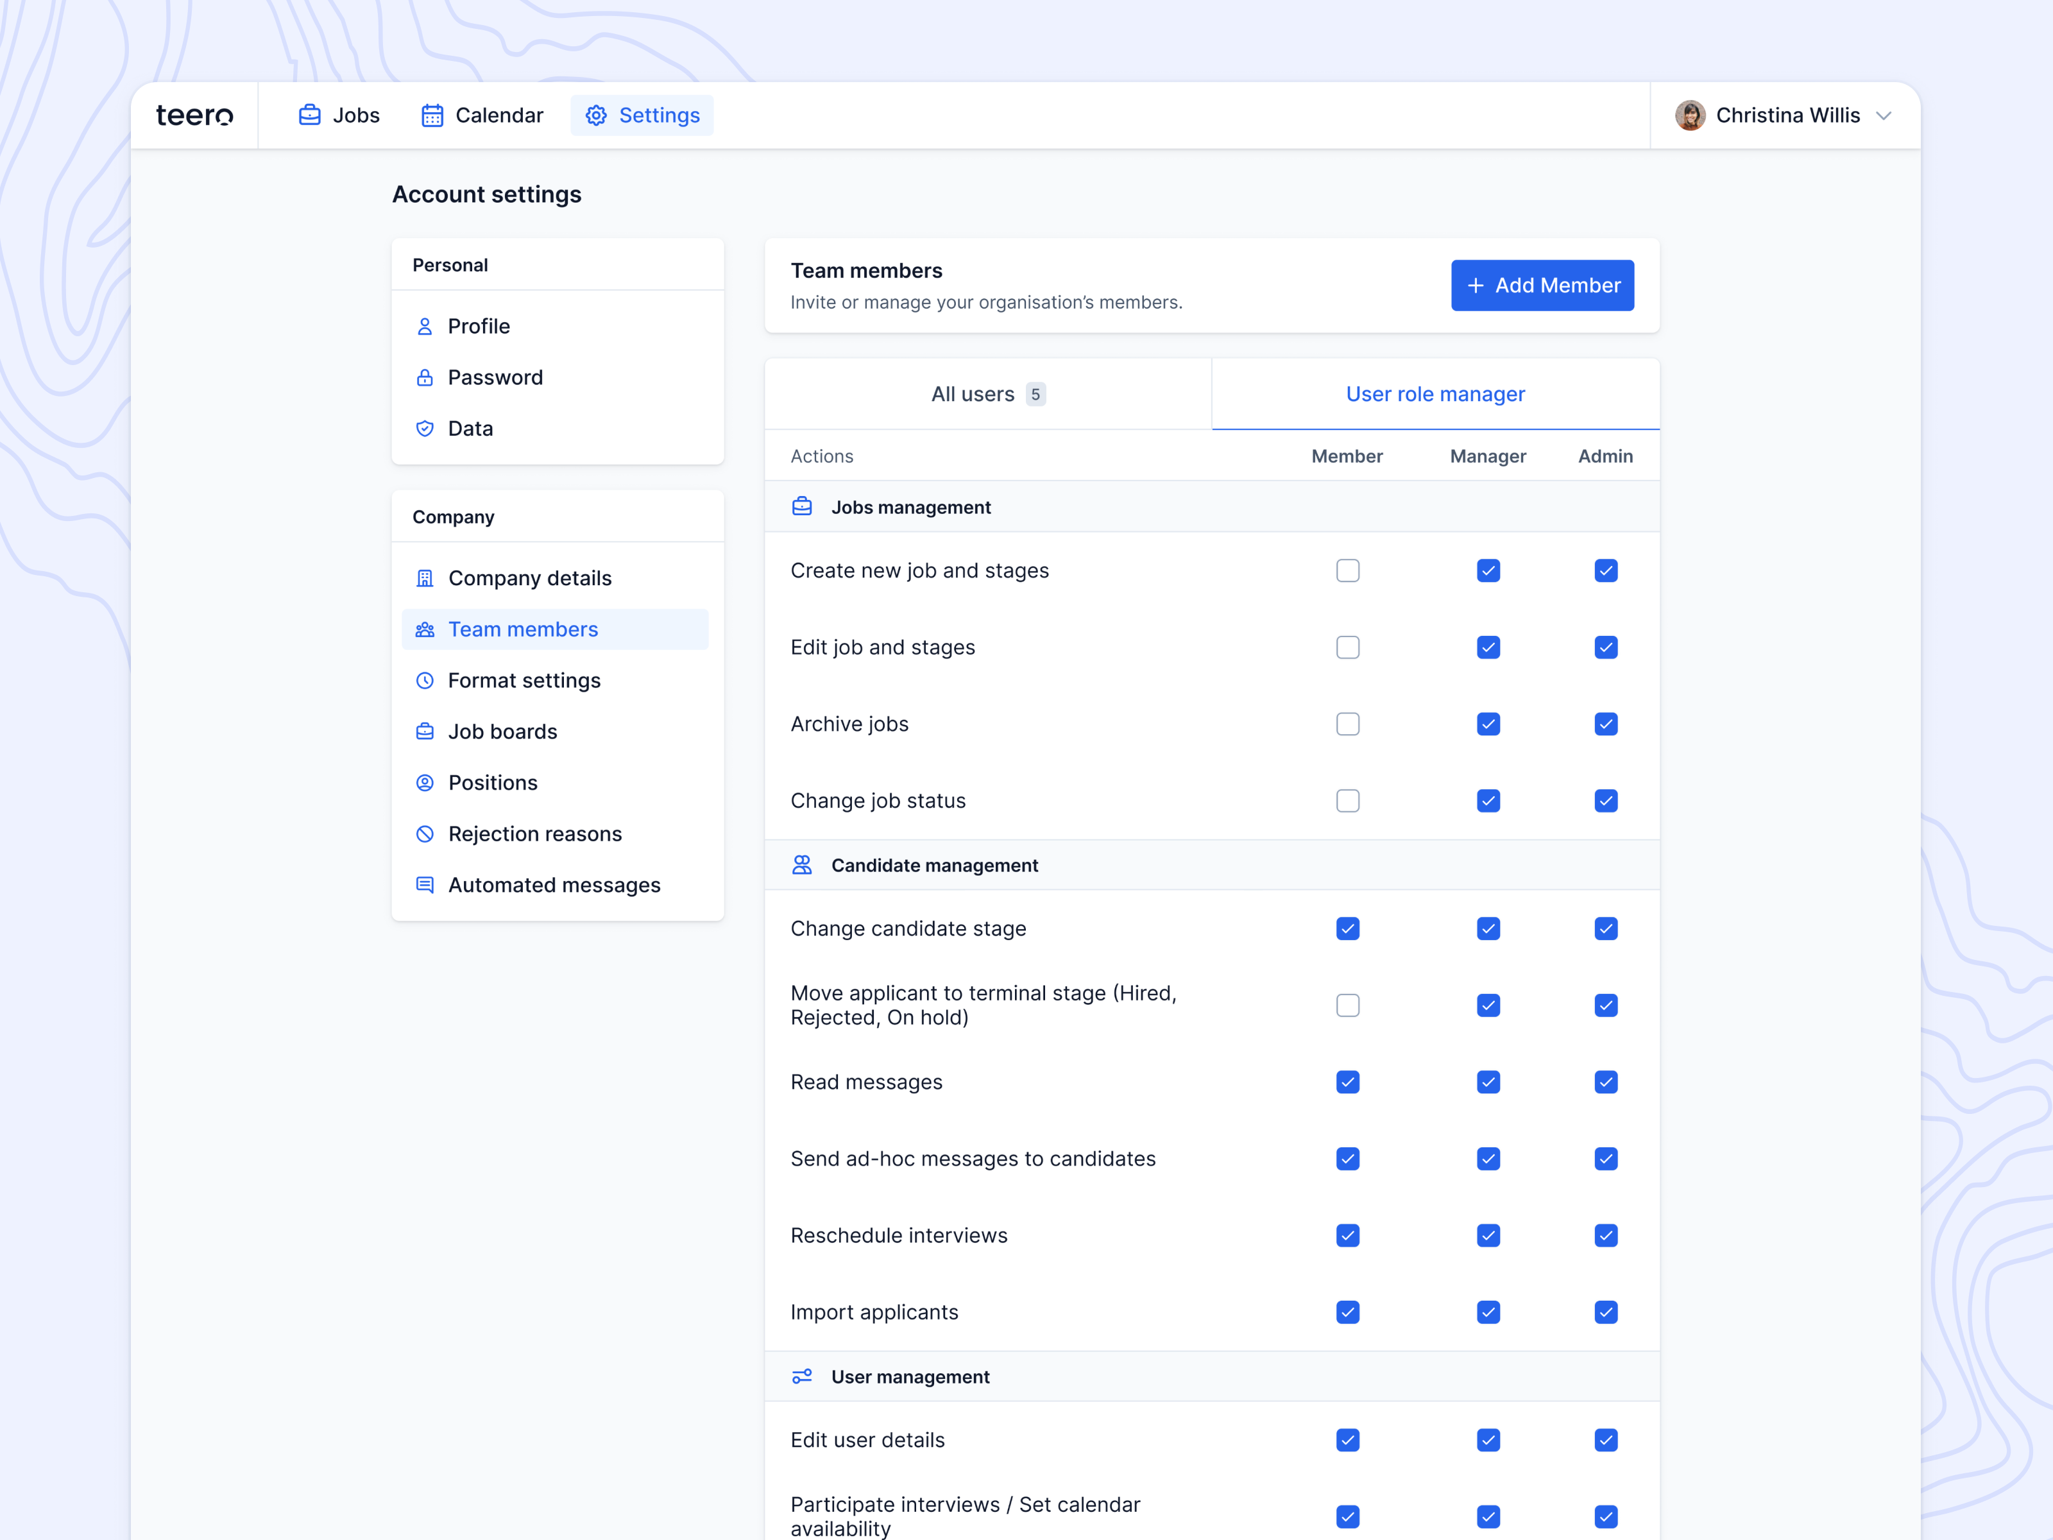The width and height of the screenshot is (2053, 1540).
Task: Click the Add Member button
Action: coord(1542,286)
